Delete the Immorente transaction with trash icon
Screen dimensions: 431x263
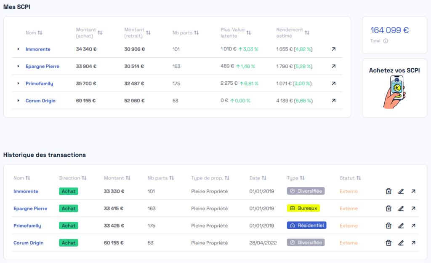pyautogui.click(x=388, y=191)
